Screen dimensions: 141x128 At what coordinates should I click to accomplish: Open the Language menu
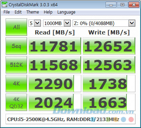tap(66, 12)
